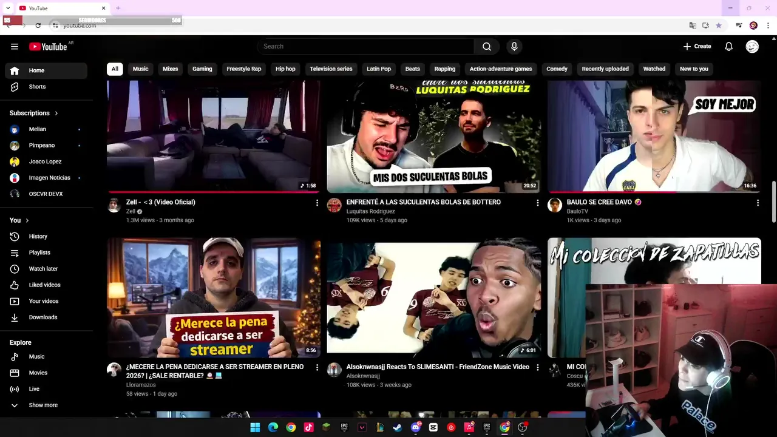
Task: Open Zell < 3 video thumbnail
Action: (214, 137)
